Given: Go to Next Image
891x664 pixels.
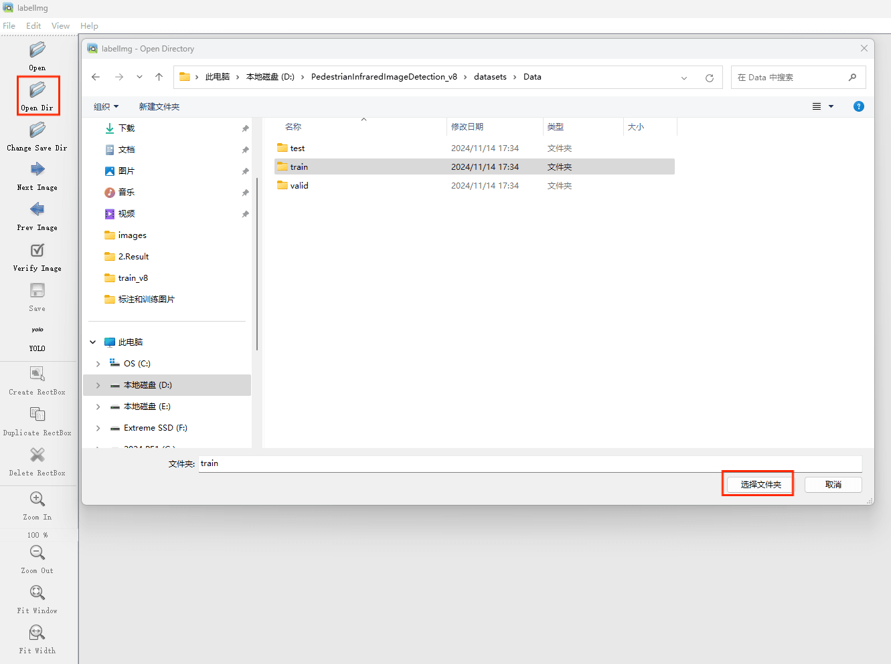Looking at the screenshot, I should 37,170.
